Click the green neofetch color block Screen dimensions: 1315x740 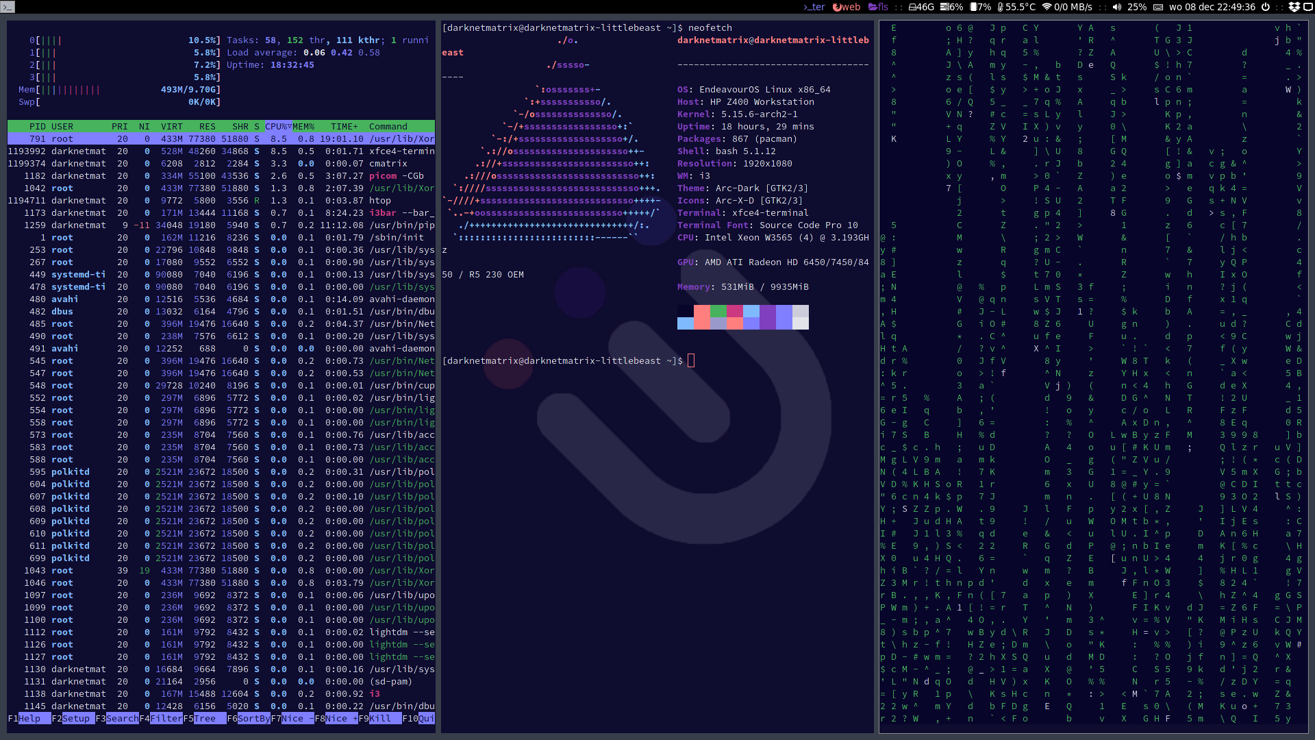[x=718, y=311]
